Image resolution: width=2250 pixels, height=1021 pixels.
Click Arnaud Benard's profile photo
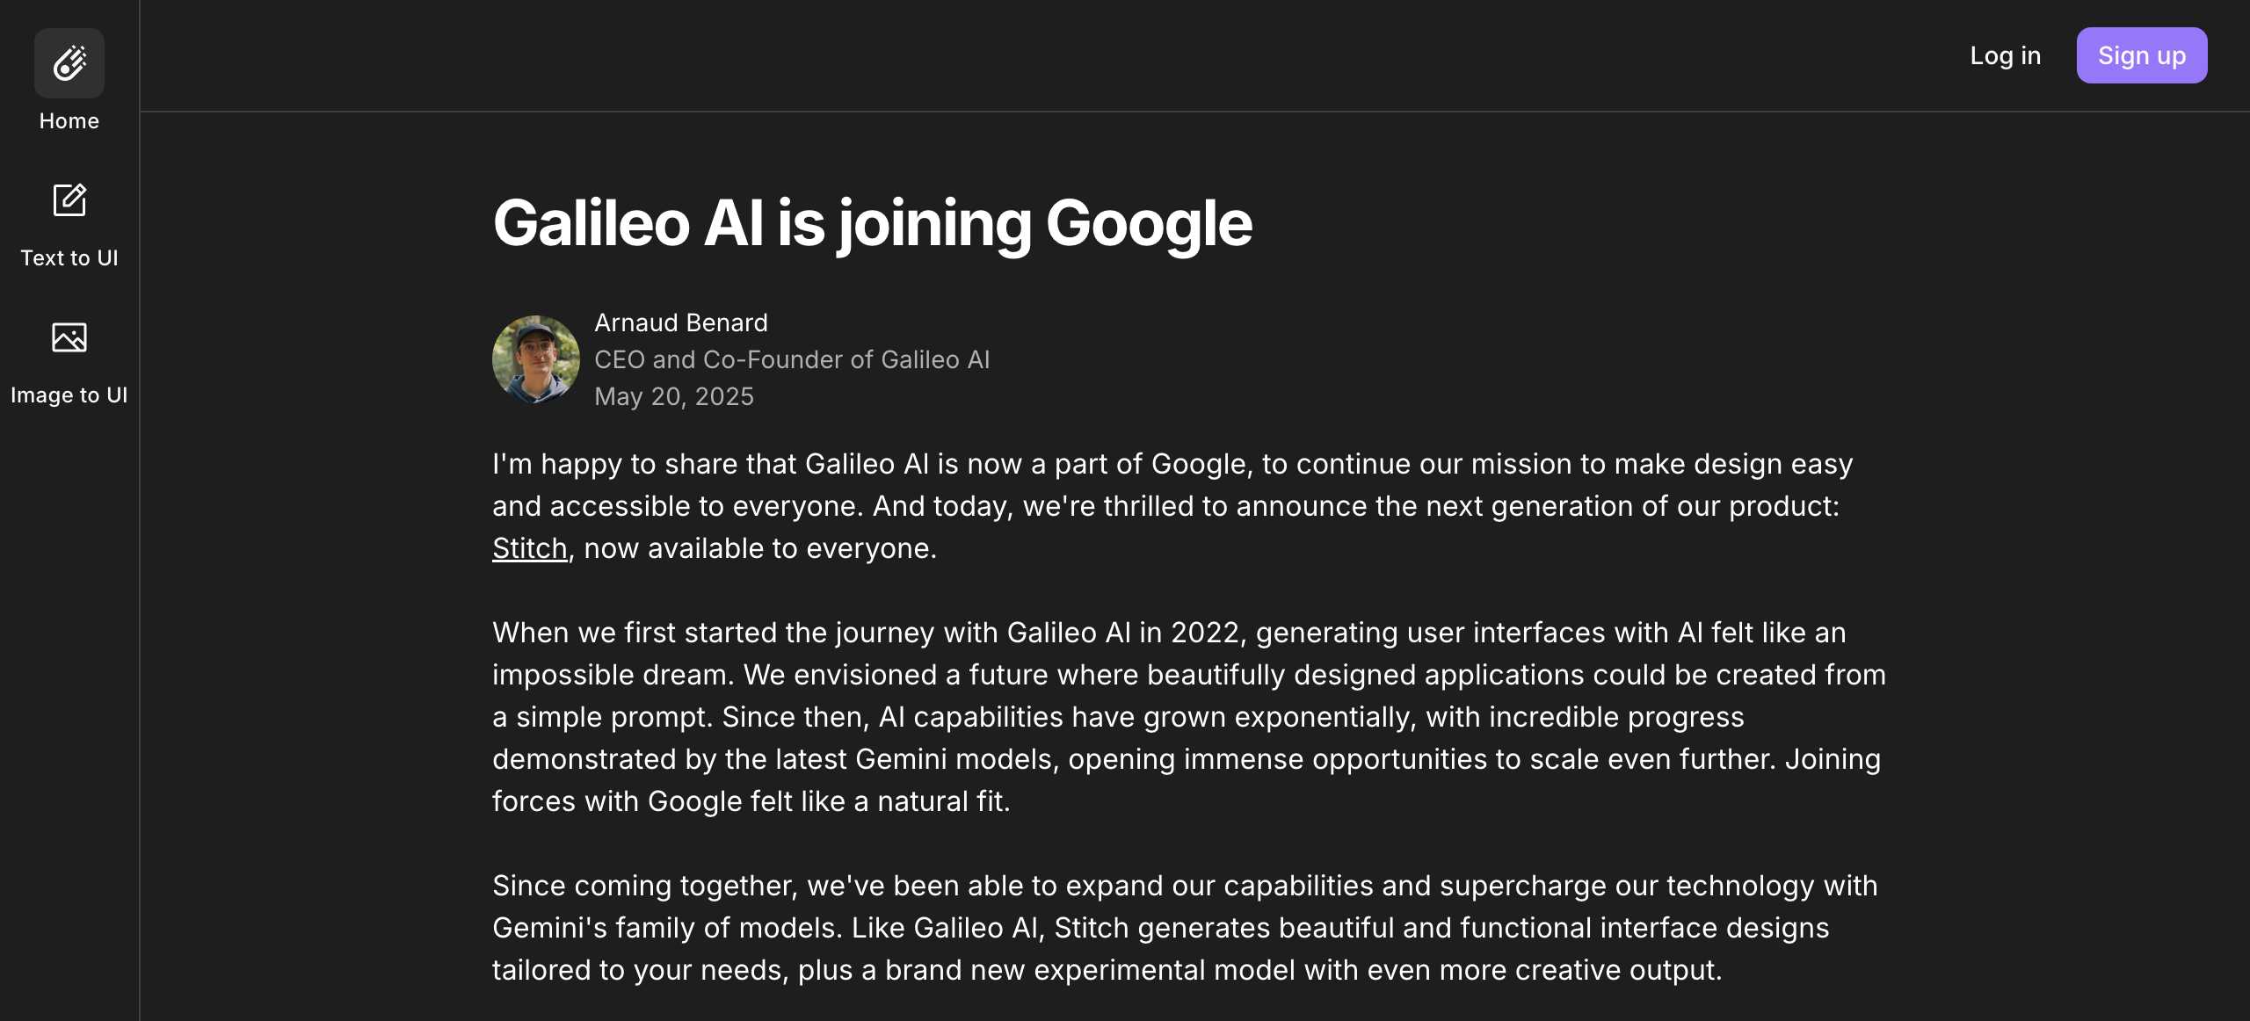click(536, 359)
